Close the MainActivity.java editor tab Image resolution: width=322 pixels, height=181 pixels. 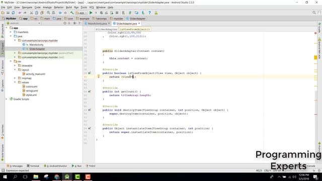pyautogui.click(x=109, y=24)
